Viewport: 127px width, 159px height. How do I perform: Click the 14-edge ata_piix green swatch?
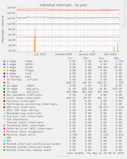(x=4, y=89)
